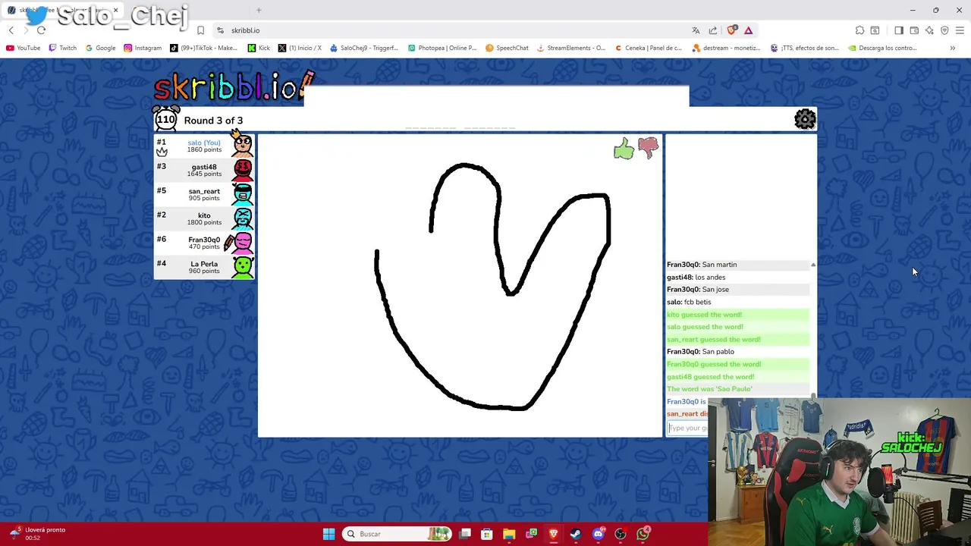Click 'The word was Sao Paulo' message

tap(709, 389)
